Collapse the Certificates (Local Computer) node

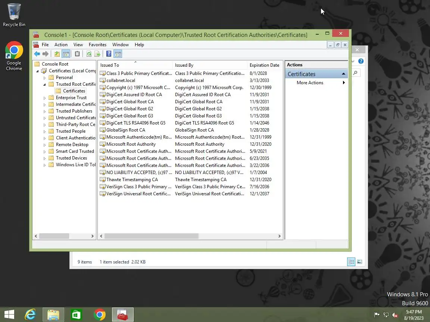38,71
